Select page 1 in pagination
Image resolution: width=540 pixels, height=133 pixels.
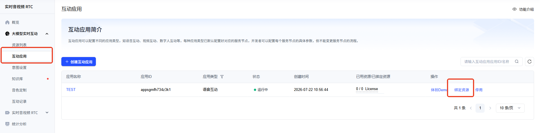click(x=480, y=108)
